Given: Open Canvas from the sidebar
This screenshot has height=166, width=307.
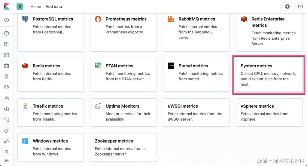Looking at the screenshot, I should point(7,66).
